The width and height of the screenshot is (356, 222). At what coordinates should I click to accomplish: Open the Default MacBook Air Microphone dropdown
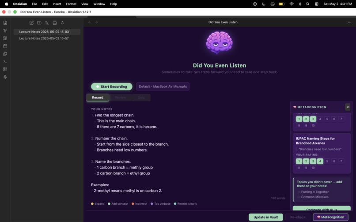(x=163, y=87)
